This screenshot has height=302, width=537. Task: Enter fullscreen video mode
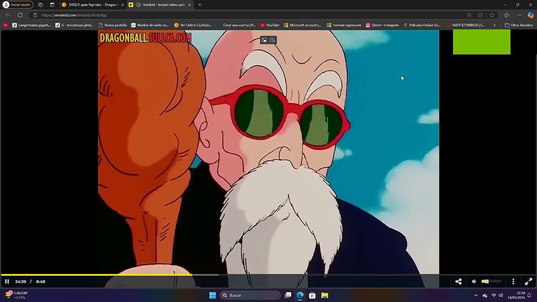tap(529, 281)
